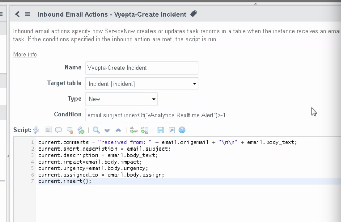The image size is (341, 222).
Task: Click the Format Code toolbar icon
Action: point(48,130)
